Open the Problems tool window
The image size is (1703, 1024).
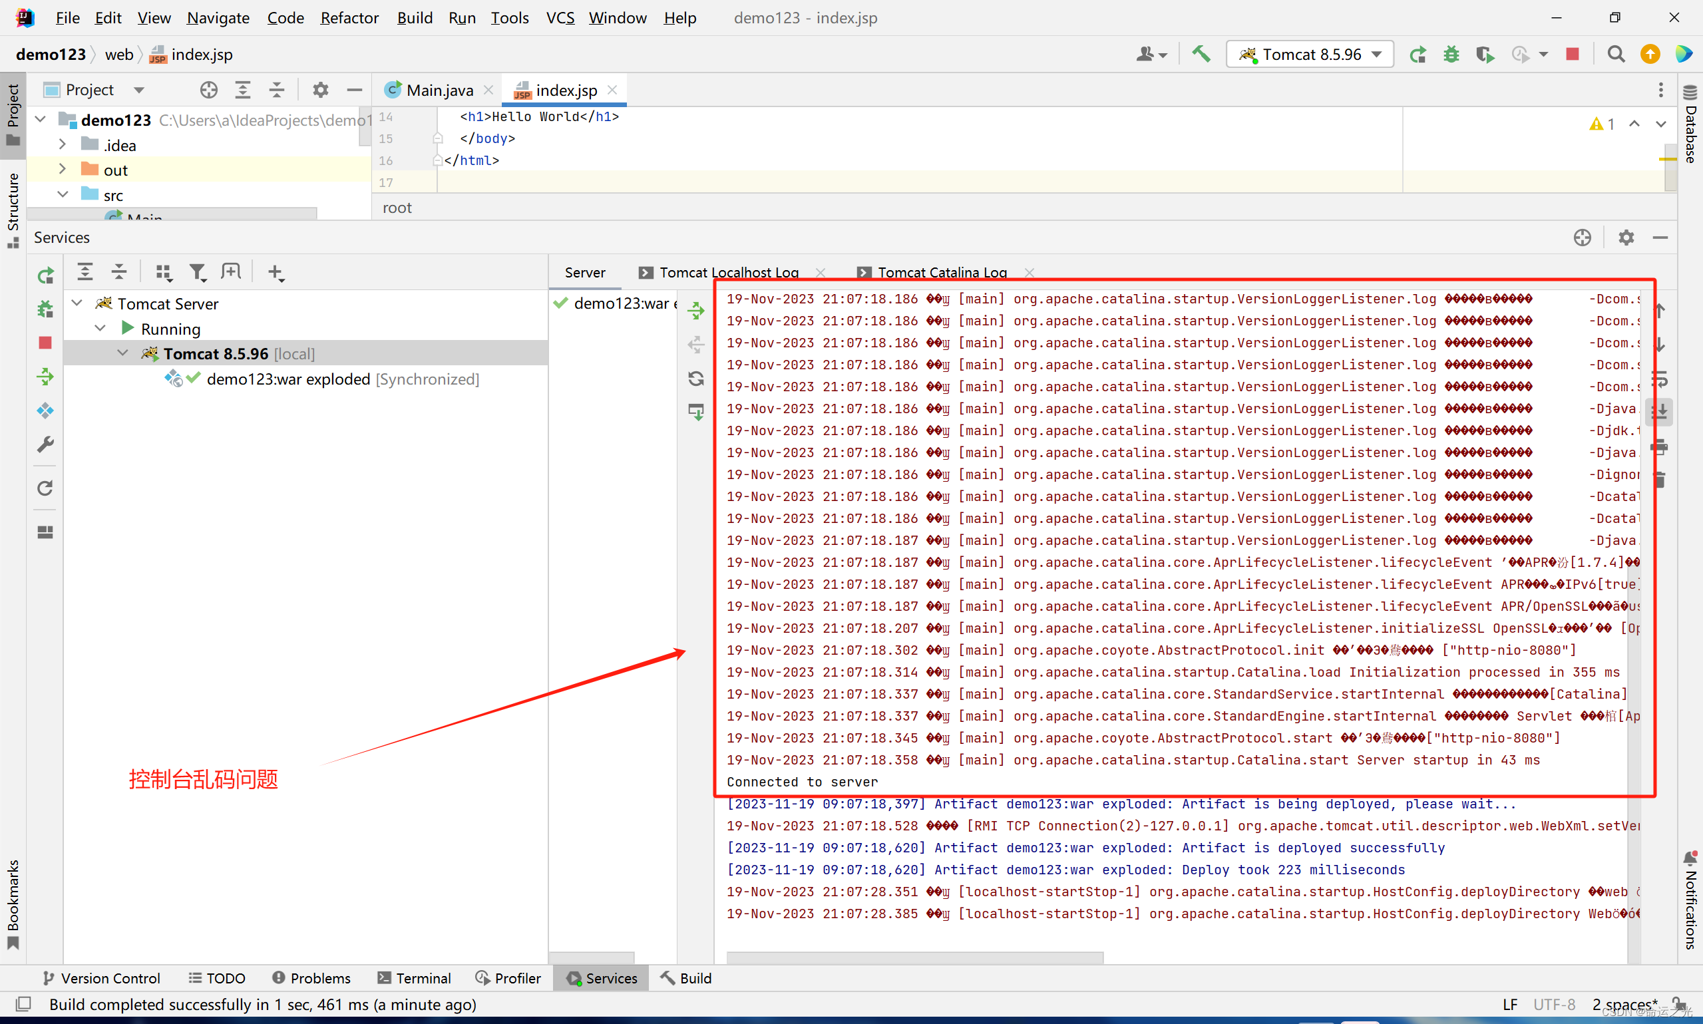(x=311, y=978)
